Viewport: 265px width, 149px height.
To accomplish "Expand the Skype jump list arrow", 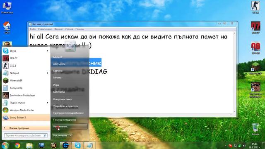I will point(48,51).
